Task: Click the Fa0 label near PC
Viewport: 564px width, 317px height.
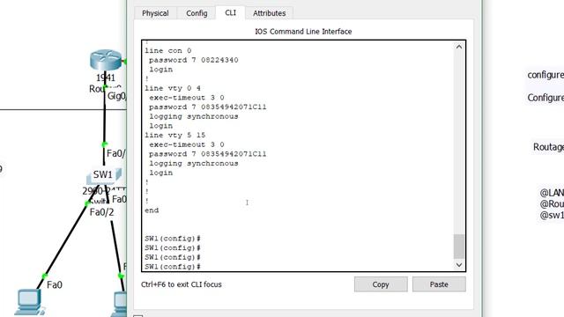Action: [55, 285]
